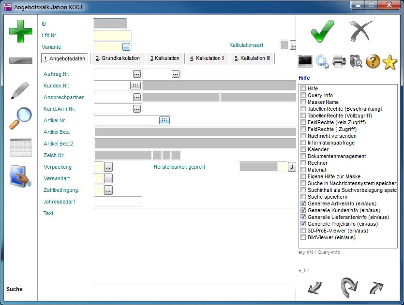Open help with the question mark icon
The image size is (404, 305).
[x=373, y=61]
